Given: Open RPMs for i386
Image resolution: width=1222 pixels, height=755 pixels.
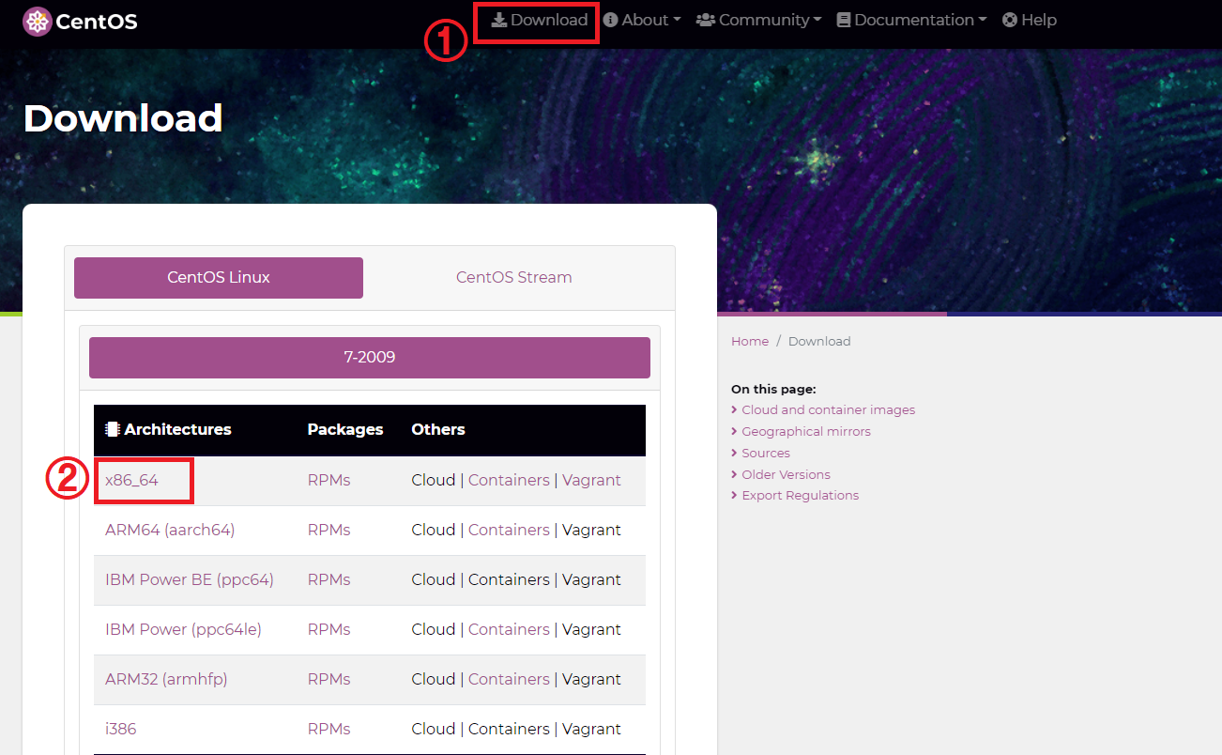Looking at the screenshot, I should pos(328,729).
